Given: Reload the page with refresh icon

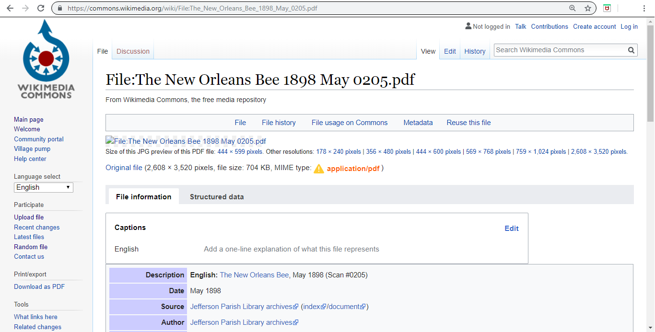Looking at the screenshot, I should click(x=41, y=8).
